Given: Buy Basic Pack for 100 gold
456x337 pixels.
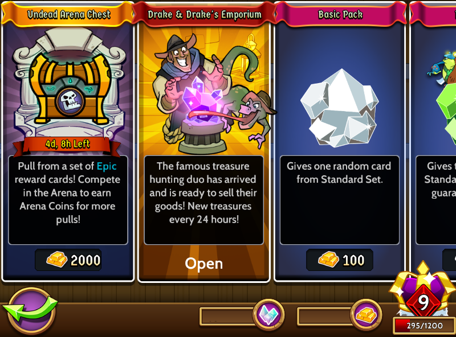Looking at the screenshot, I should [340, 260].
